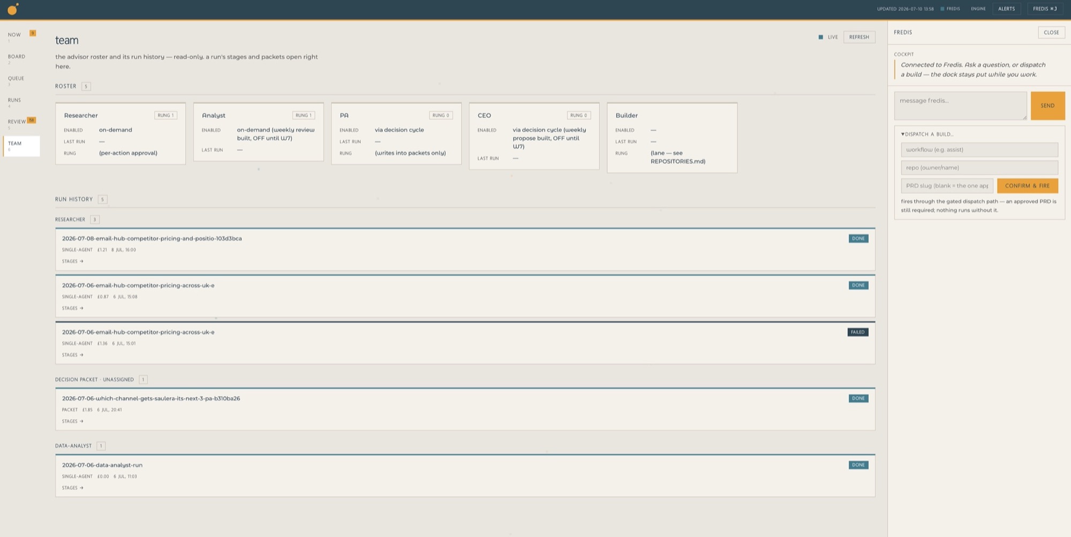The height and width of the screenshot is (537, 1071).
Task: Expand stages for the 2026-07-08 email-hub run
Action: [72, 261]
